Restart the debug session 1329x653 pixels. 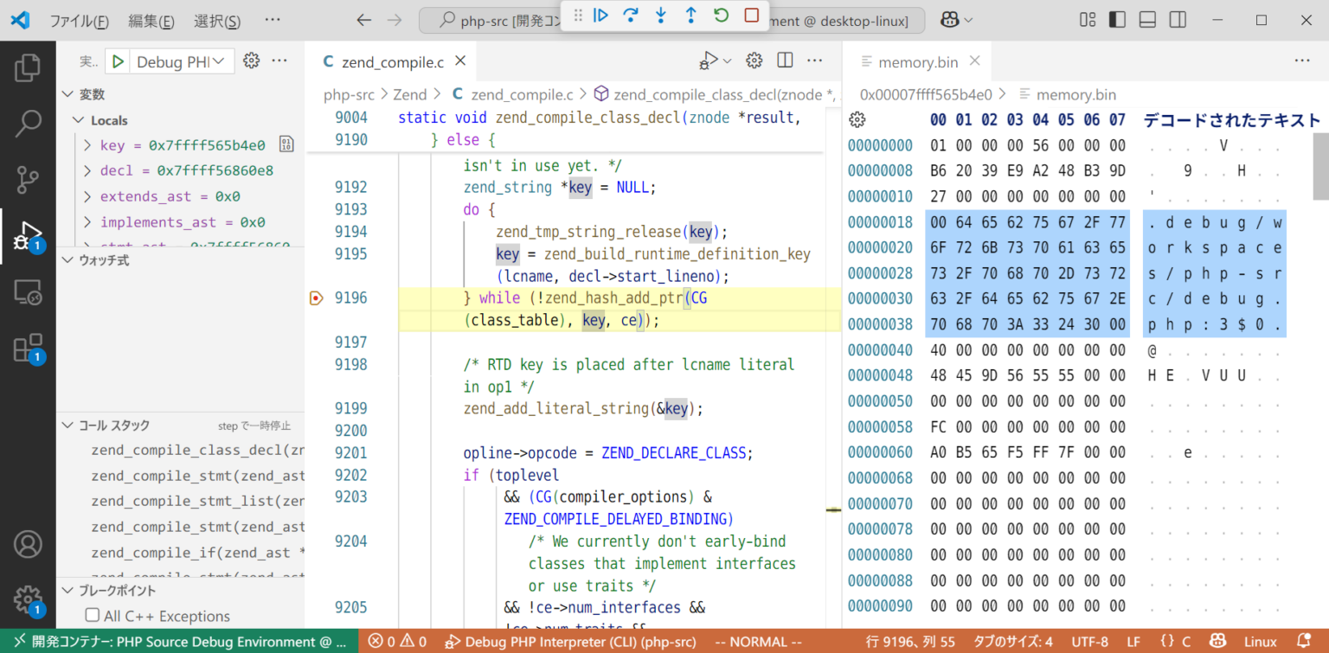[x=721, y=15]
